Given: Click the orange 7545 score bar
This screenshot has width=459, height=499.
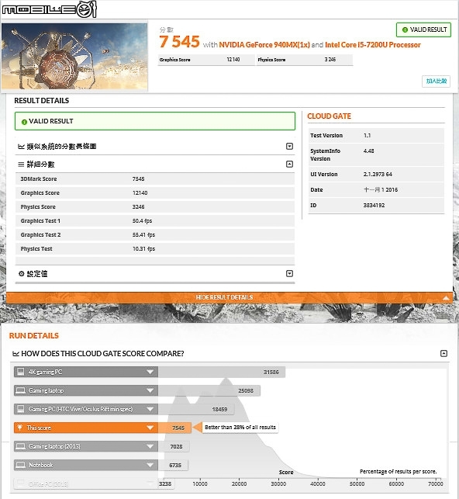Looking at the screenshot, I should coord(174,428).
